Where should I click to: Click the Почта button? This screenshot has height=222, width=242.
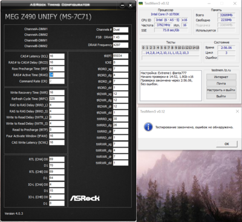pyautogui.click(x=221, y=83)
